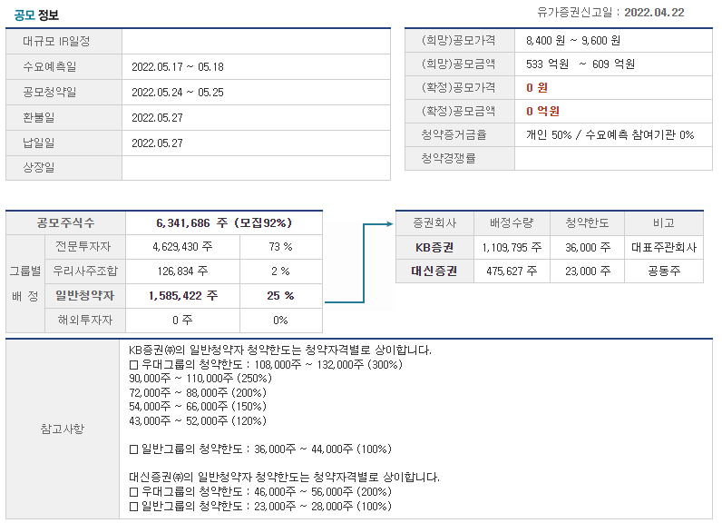Select price range 8,400 원 ~ 9,600 원
722x523 pixels.
tap(573, 41)
